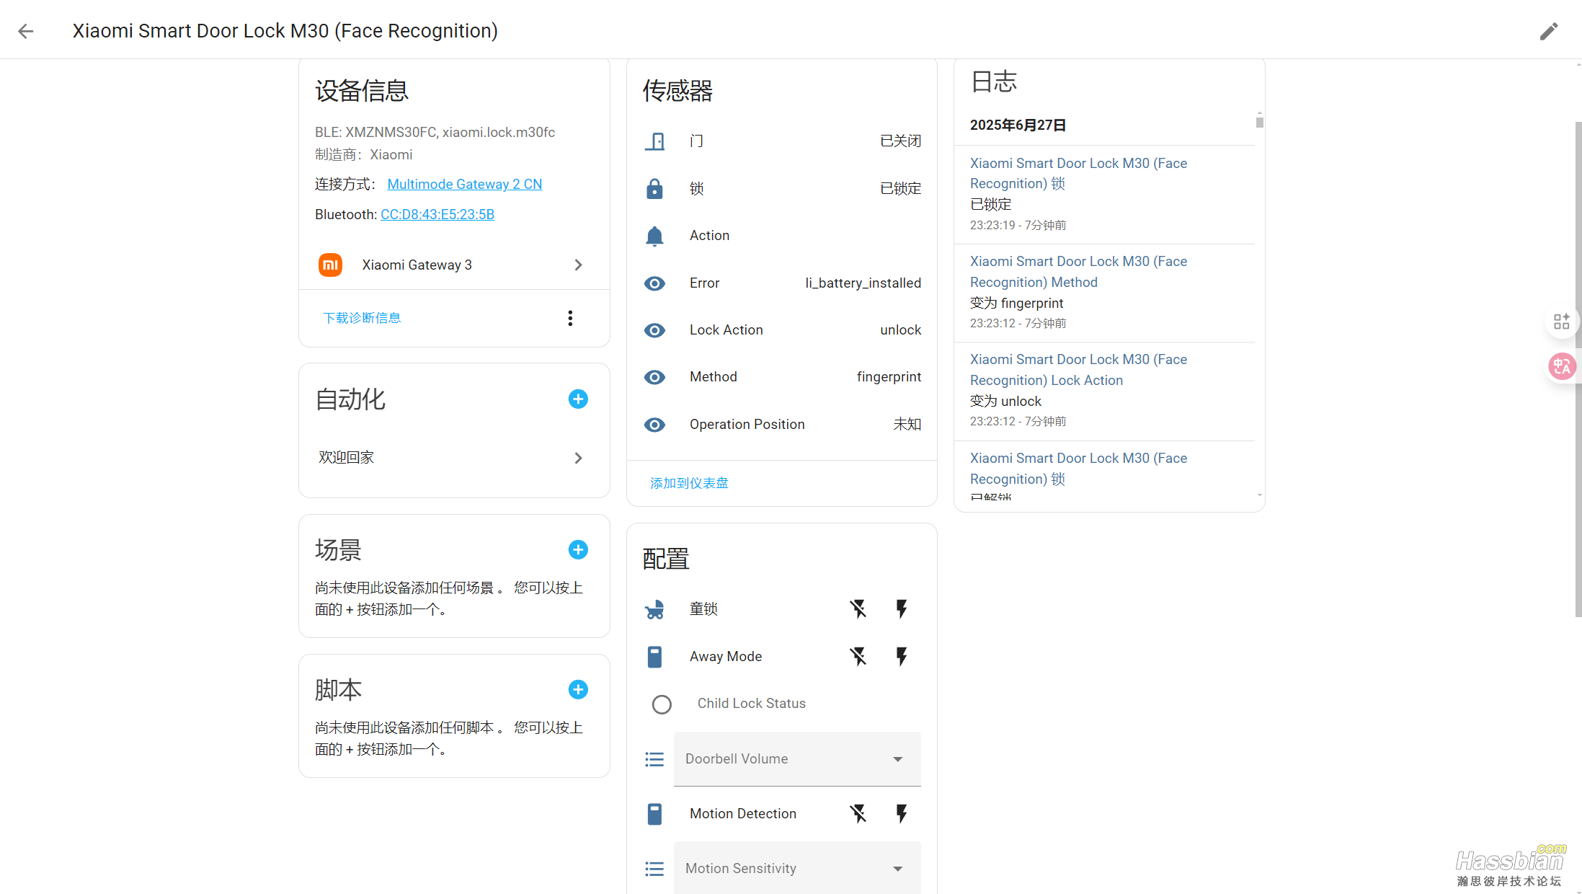Open log entry link for Lock Action unlock
The width and height of the screenshot is (1582, 894).
pyautogui.click(x=1078, y=370)
